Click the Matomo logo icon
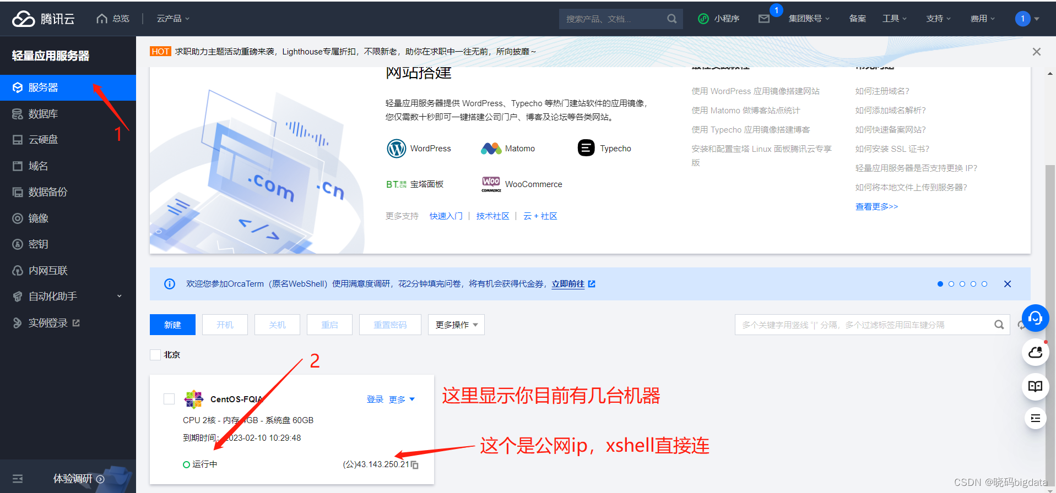This screenshot has width=1056, height=493. click(491, 149)
